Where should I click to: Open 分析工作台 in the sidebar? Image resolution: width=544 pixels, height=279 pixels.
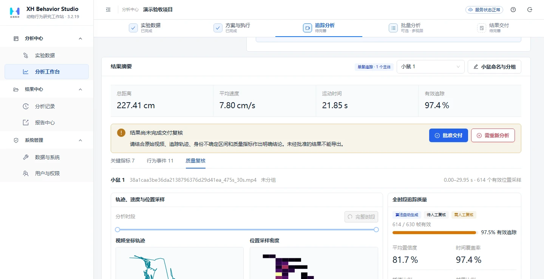47,72
